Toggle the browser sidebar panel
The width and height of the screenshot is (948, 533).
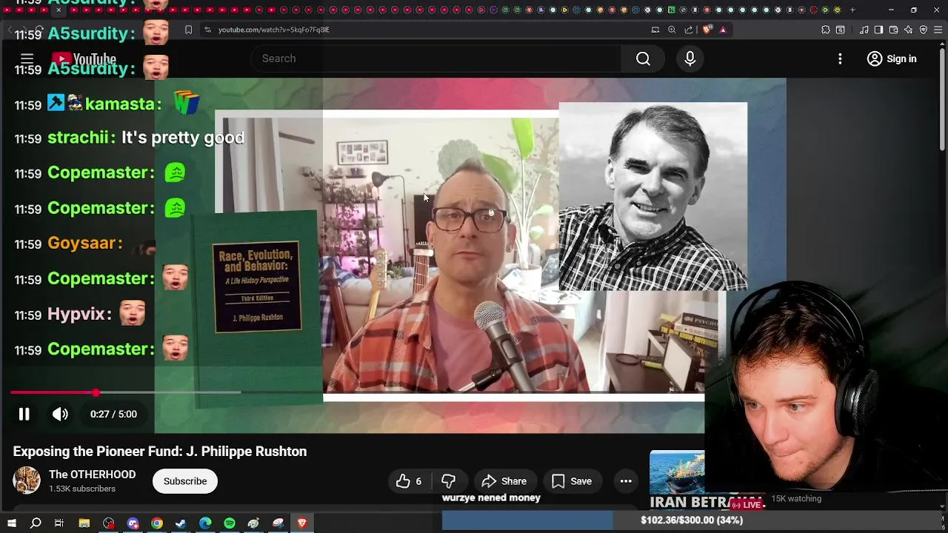(x=878, y=30)
